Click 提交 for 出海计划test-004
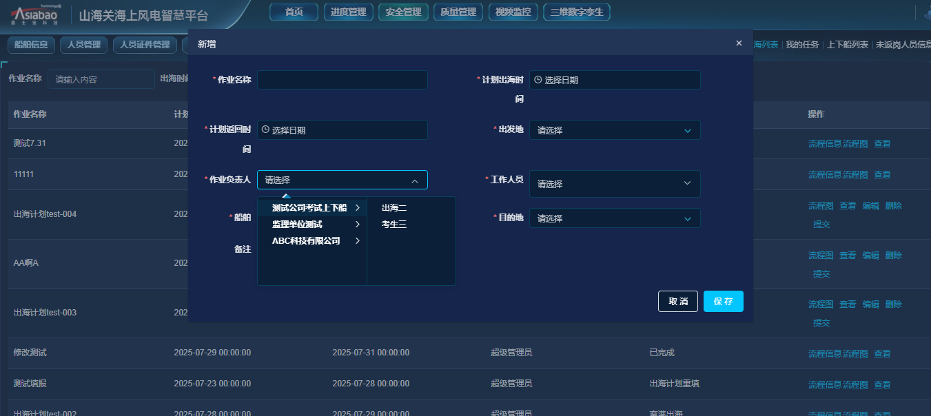The height and width of the screenshot is (416, 931). pos(821,225)
